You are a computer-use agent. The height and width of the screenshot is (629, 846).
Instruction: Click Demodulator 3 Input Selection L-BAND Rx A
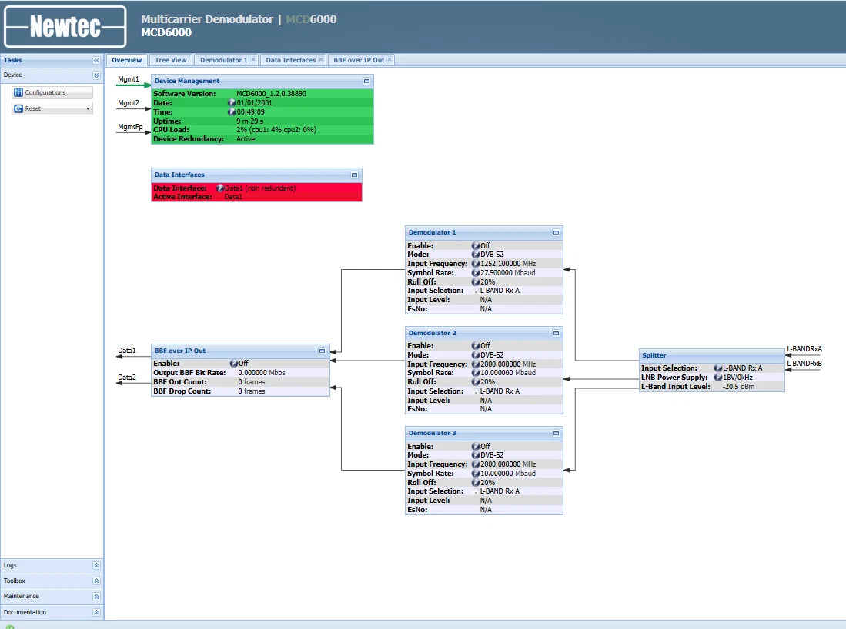500,491
